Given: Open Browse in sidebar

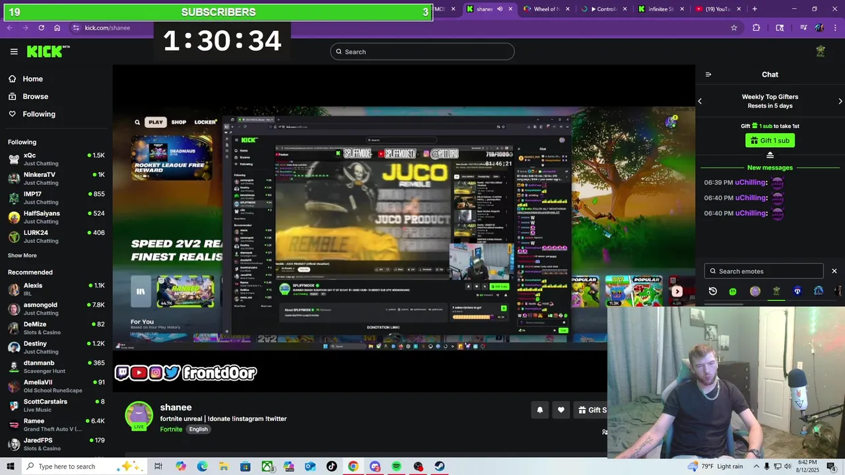Looking at the screenshot, I should pyautogui.click(x=28, y=96).
